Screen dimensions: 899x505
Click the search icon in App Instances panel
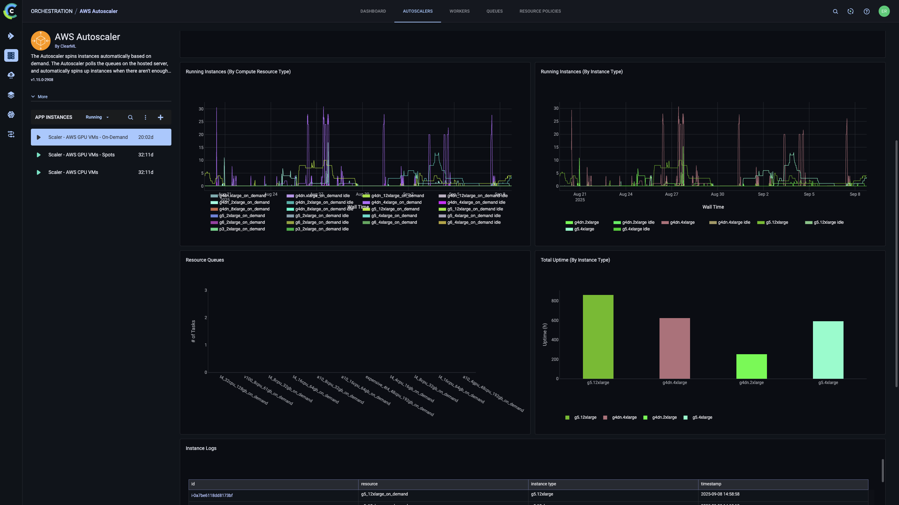point(130,117)
